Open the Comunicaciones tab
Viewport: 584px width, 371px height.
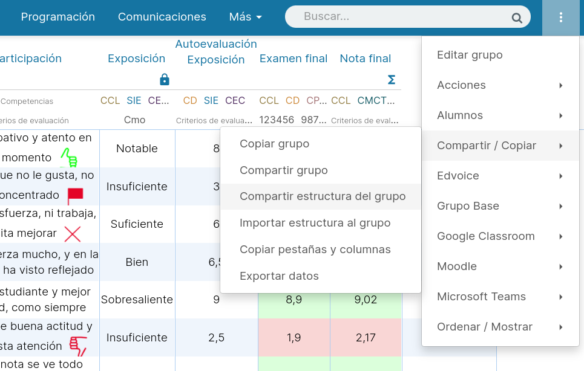162,17
